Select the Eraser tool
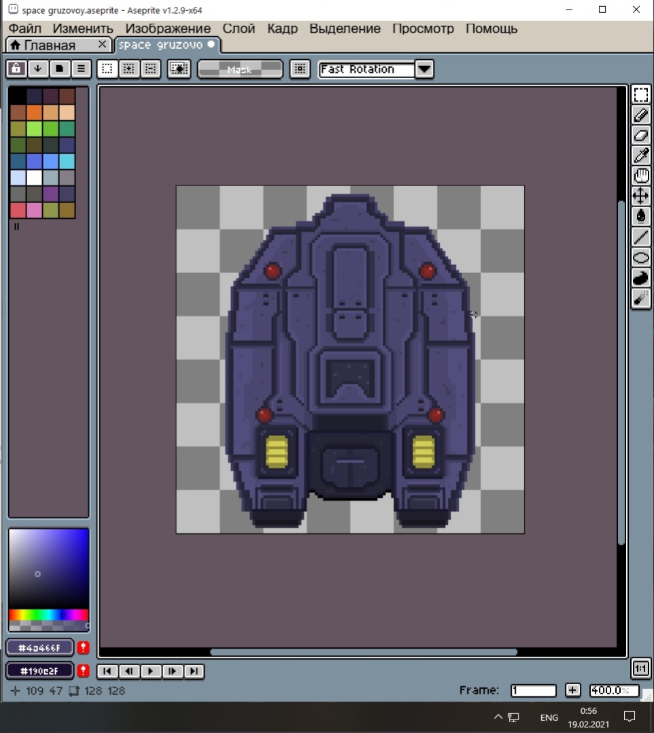Screen dimensions: 654x733 coord(640,135)
